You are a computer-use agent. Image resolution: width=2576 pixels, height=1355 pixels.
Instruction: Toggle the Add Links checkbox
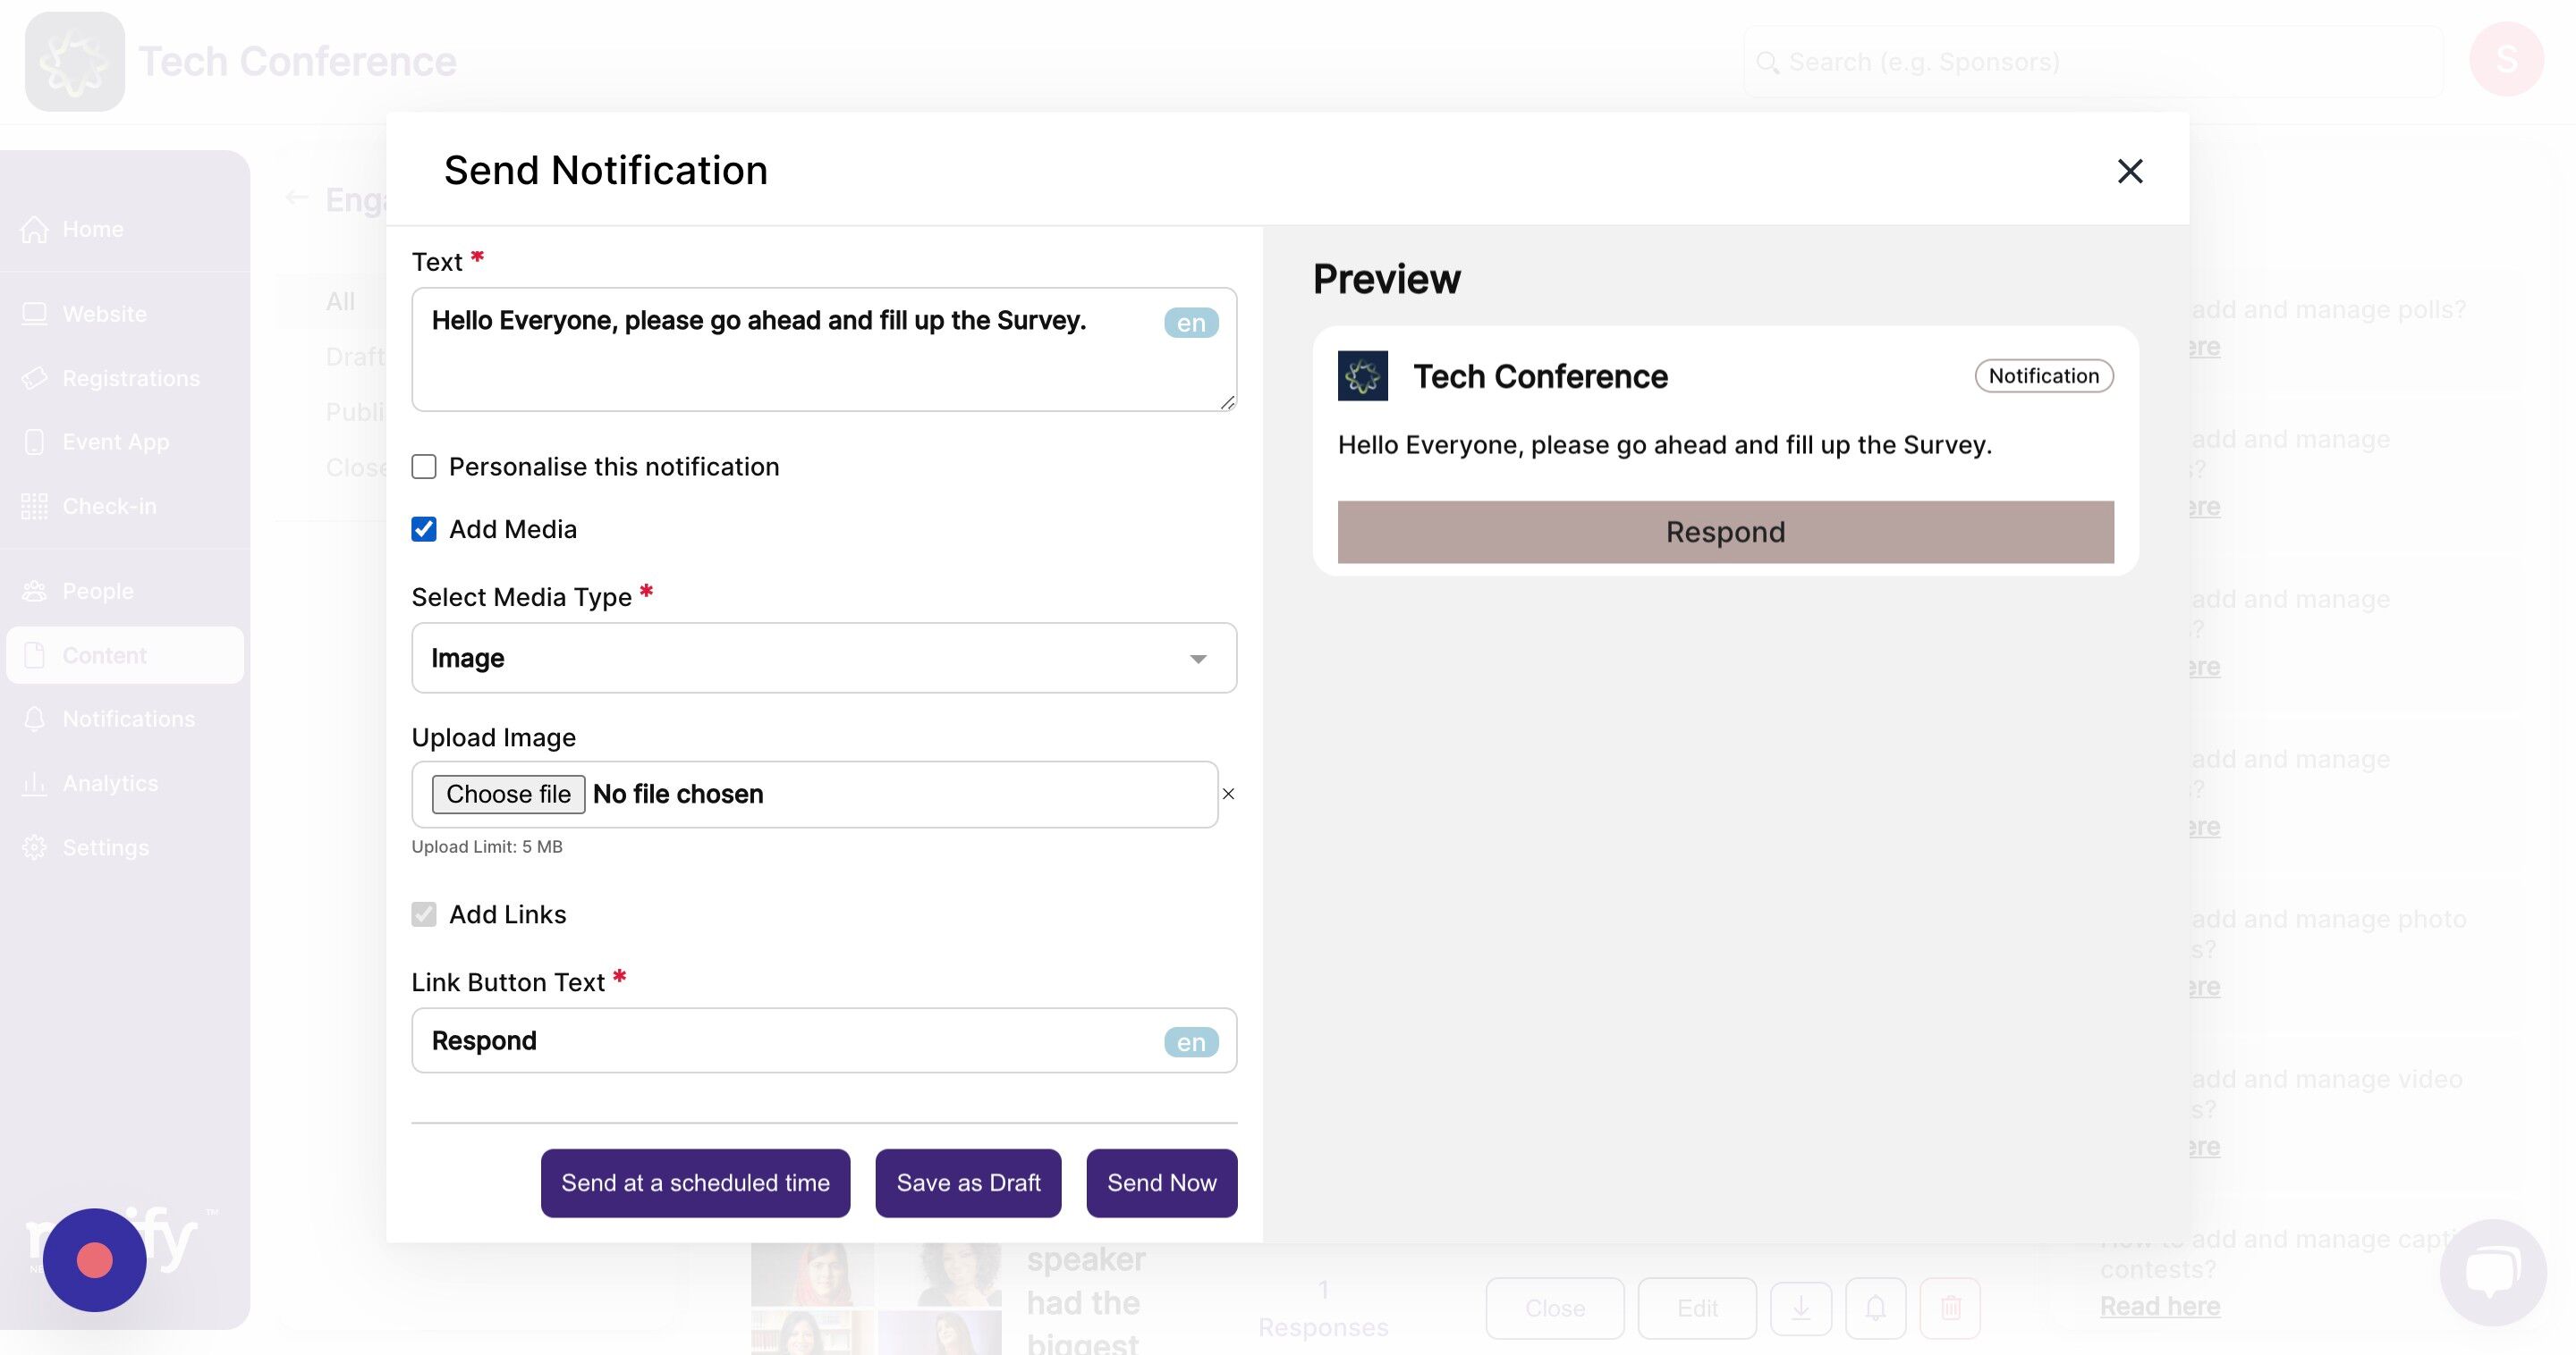coord(424,914)
